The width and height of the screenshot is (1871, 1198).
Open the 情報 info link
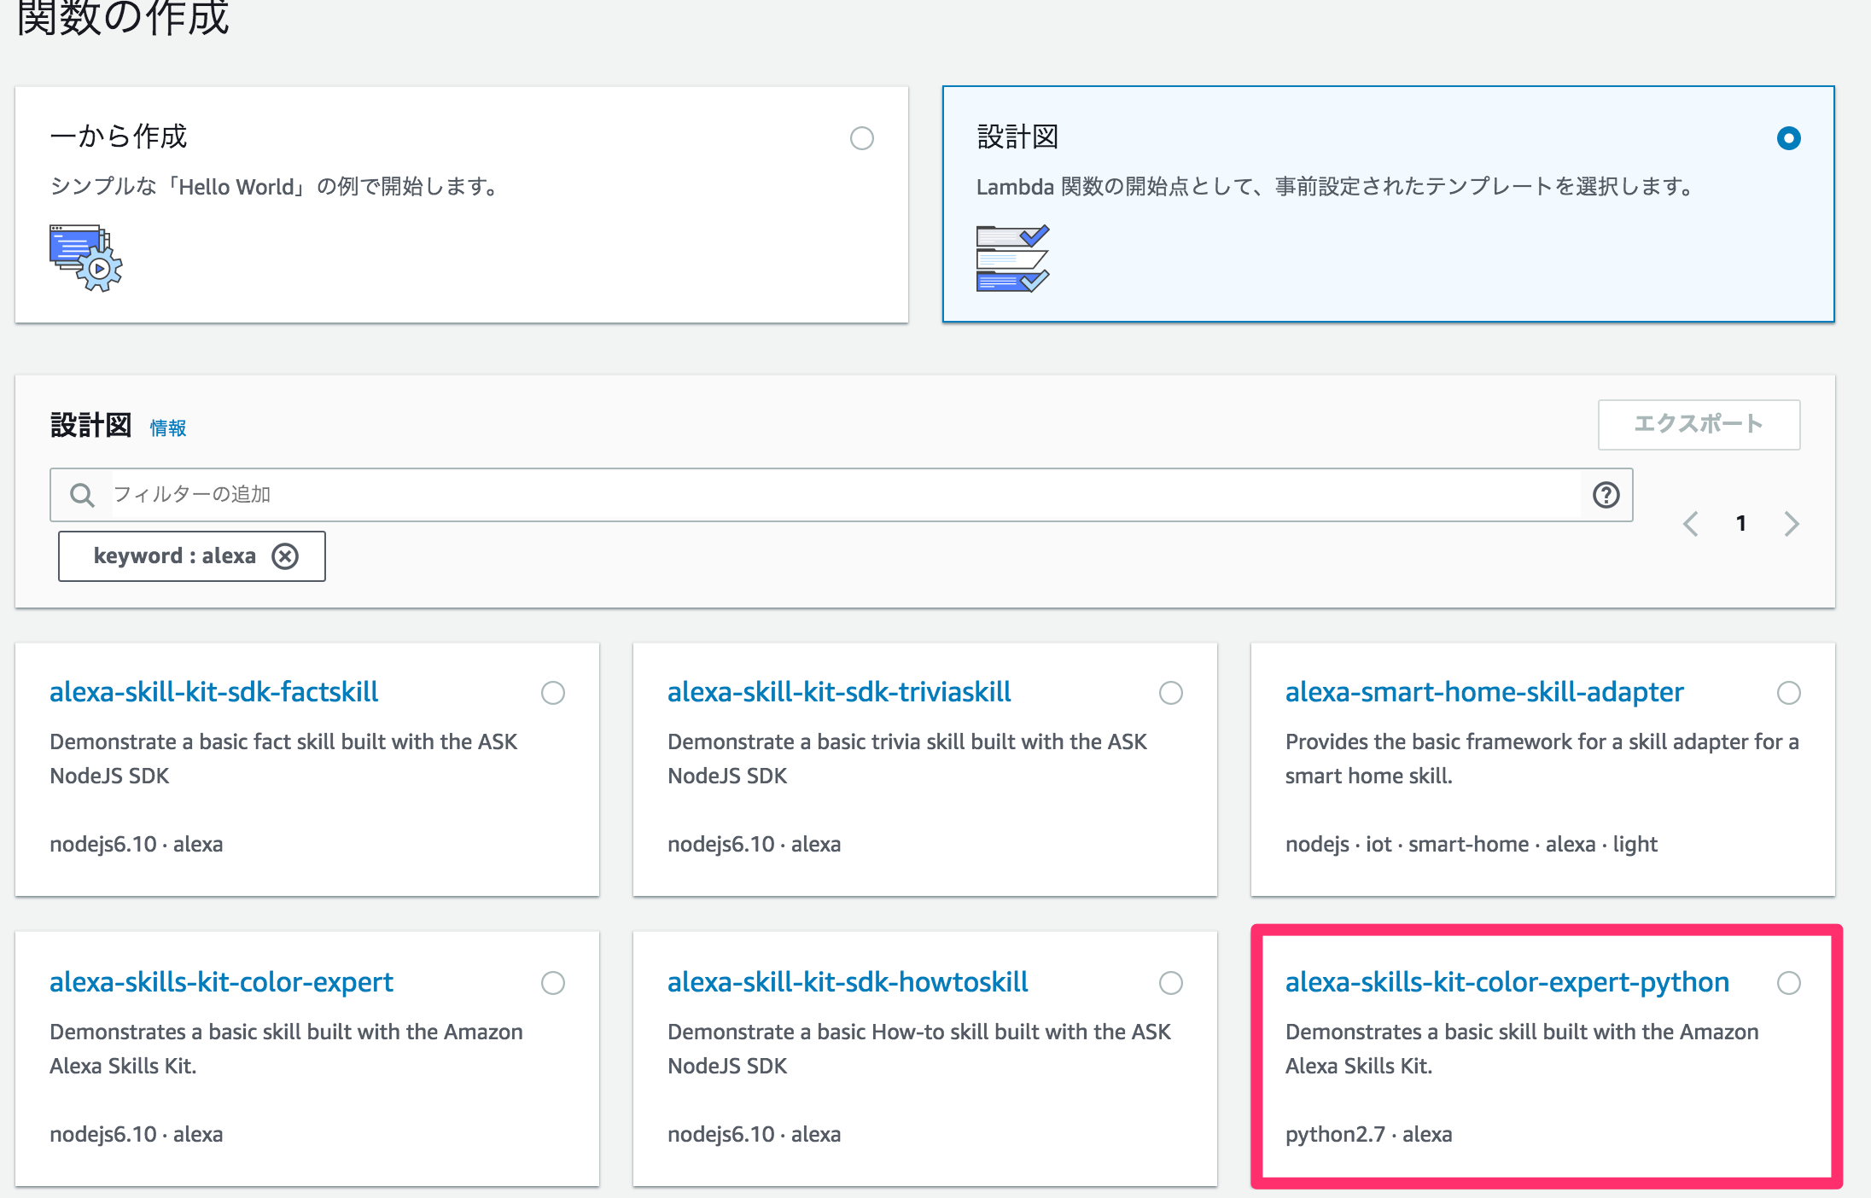click(x=168, y=427)
